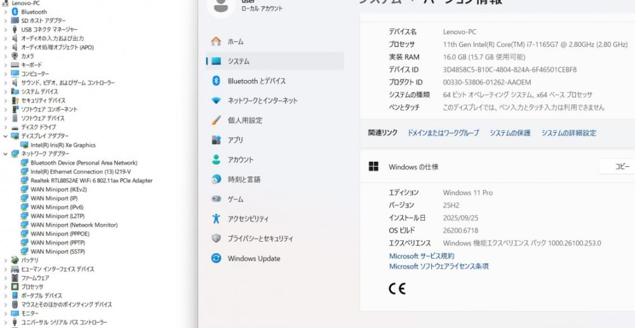
Task: Select WAN Miniport (Network Monitor) entry
Action: [74, 225]
